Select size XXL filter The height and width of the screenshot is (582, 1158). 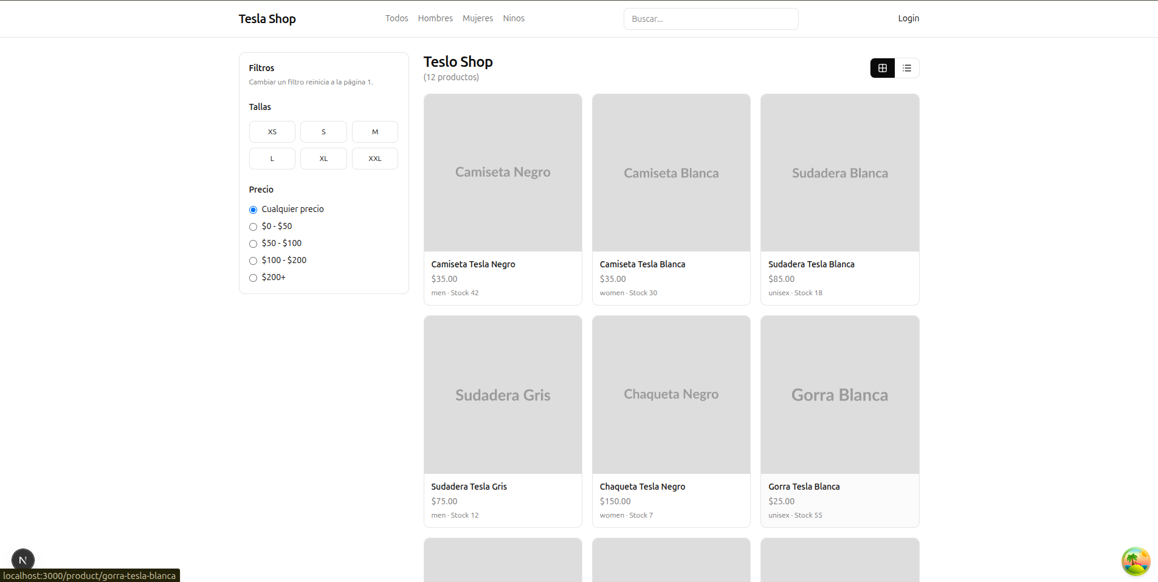point(374,158)
